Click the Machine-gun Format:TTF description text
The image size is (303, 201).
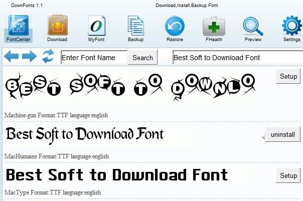(x=56, y=115)
